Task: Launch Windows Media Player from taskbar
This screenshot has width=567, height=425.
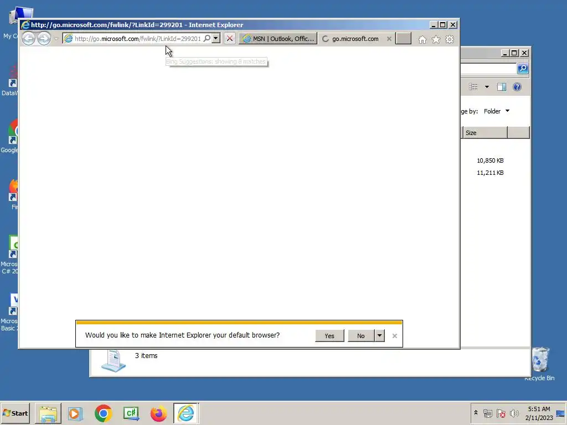Action: click(x=75, y=413)
